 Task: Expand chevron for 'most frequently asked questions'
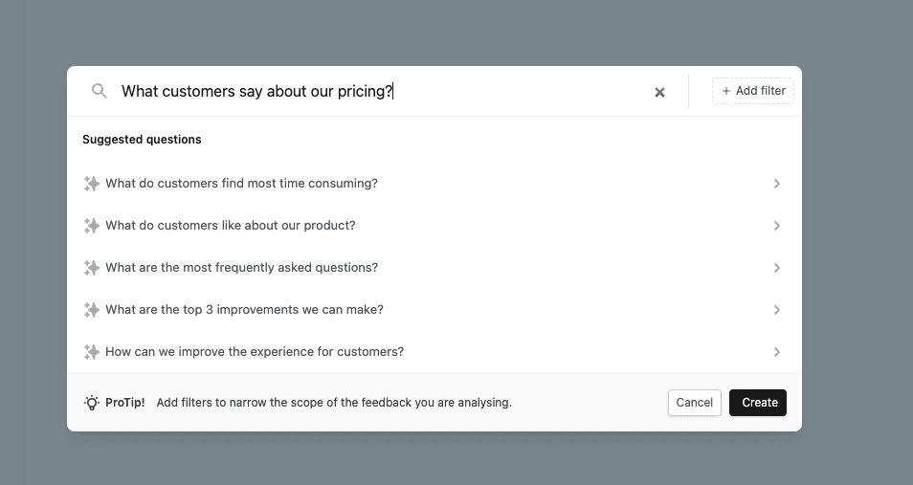click(776, 268)
